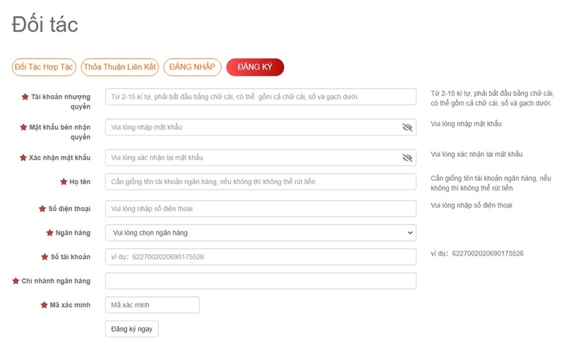565x353 pixels.
Task: Click the hint 'Vui lòng xác nhận lại mật khẩu' on the right
Action: pos(477,154)
